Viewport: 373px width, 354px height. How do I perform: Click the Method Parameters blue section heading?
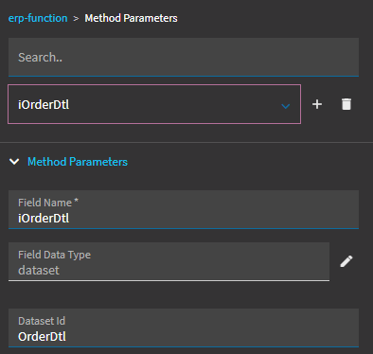coord(78,162)
